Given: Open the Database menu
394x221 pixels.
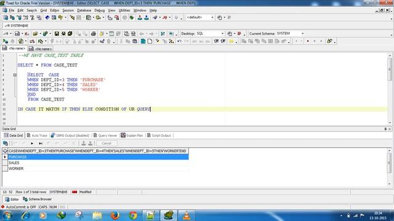Looking at the screenshot, I should 84,10.
